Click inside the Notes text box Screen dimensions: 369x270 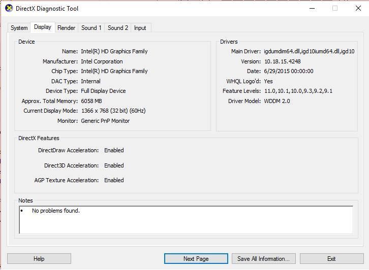pyautogui.click(x=186, y=220)
